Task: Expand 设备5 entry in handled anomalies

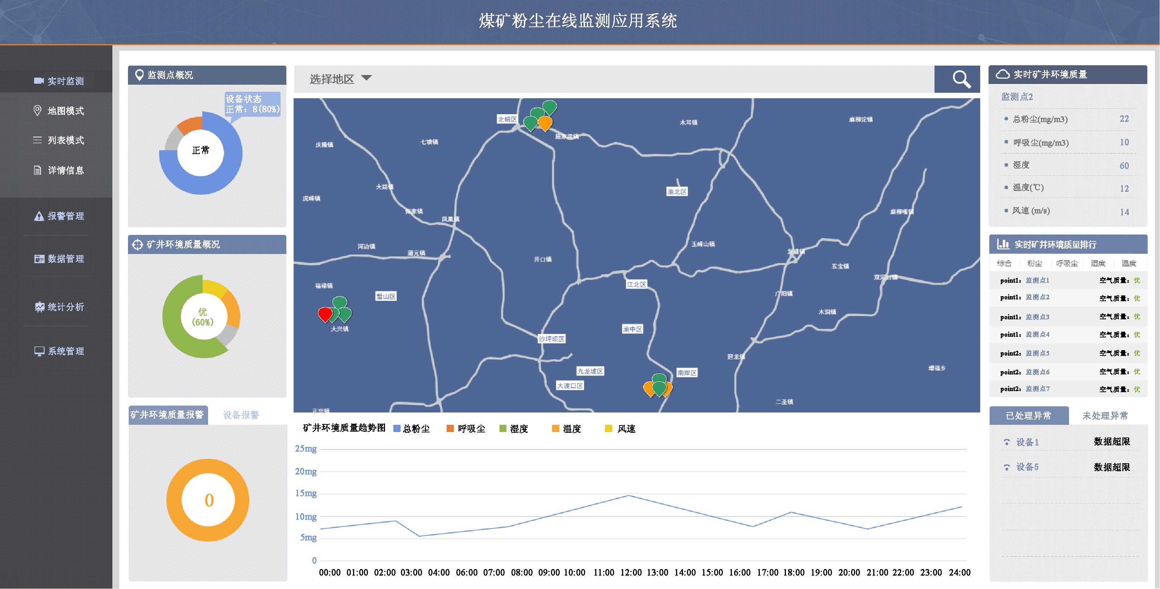Action: (1027, 467)
